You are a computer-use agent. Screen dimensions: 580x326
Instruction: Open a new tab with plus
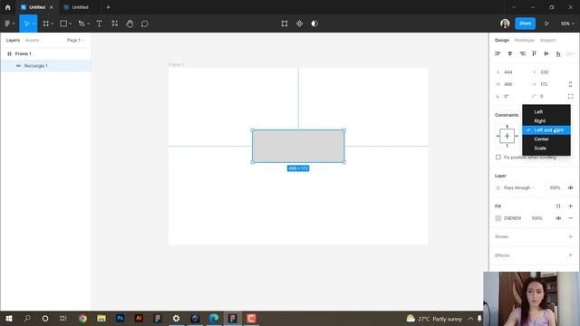pyautogui.click(x=109, y=7)
